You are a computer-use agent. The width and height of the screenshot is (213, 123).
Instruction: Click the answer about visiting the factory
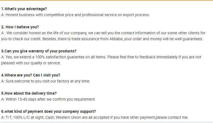(x=46, y=81)
